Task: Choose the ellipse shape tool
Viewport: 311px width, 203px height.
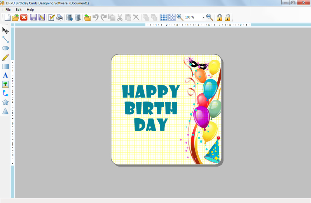Action: point(5,48)
